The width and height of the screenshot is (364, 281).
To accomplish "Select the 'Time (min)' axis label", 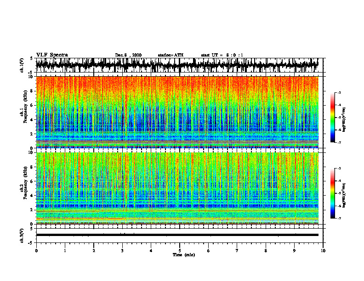I will pyautogui.click(x=184, y=255).
